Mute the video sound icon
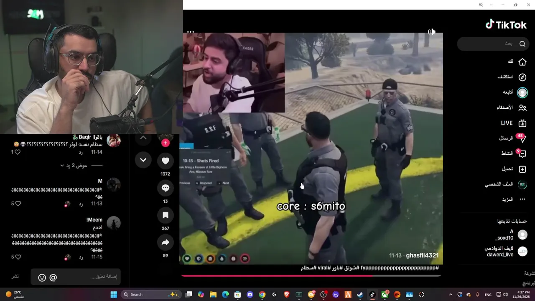This screenshot has height=301, width=535. (432, 32)
